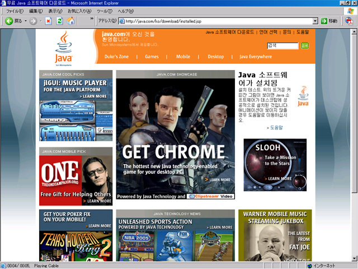Click Learn More on Unleashed Sports Action
This screenshot has width=358, height=269.
click(219, 228)
